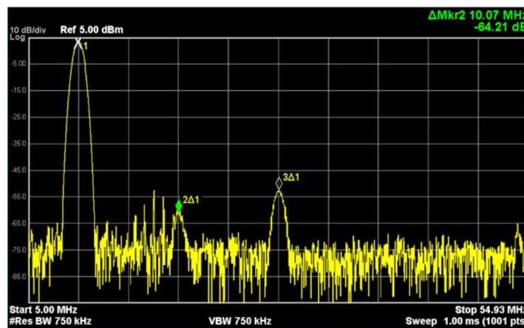
Task: Click the marker 1 X on the main peak
Action: point(78,43)
